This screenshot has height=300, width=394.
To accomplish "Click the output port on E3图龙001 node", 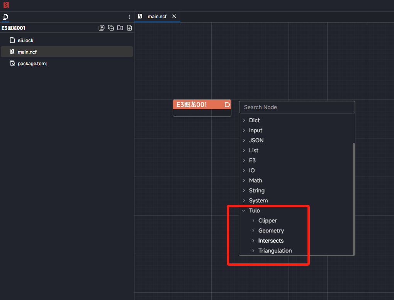I will point(227,104).
